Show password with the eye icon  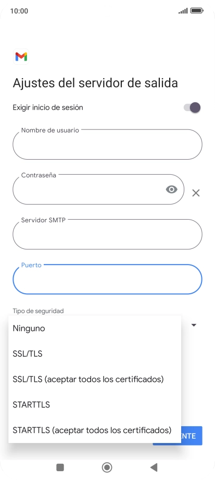point(172,189)
